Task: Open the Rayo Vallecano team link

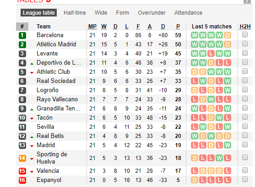Action: (x=57, y=99)
